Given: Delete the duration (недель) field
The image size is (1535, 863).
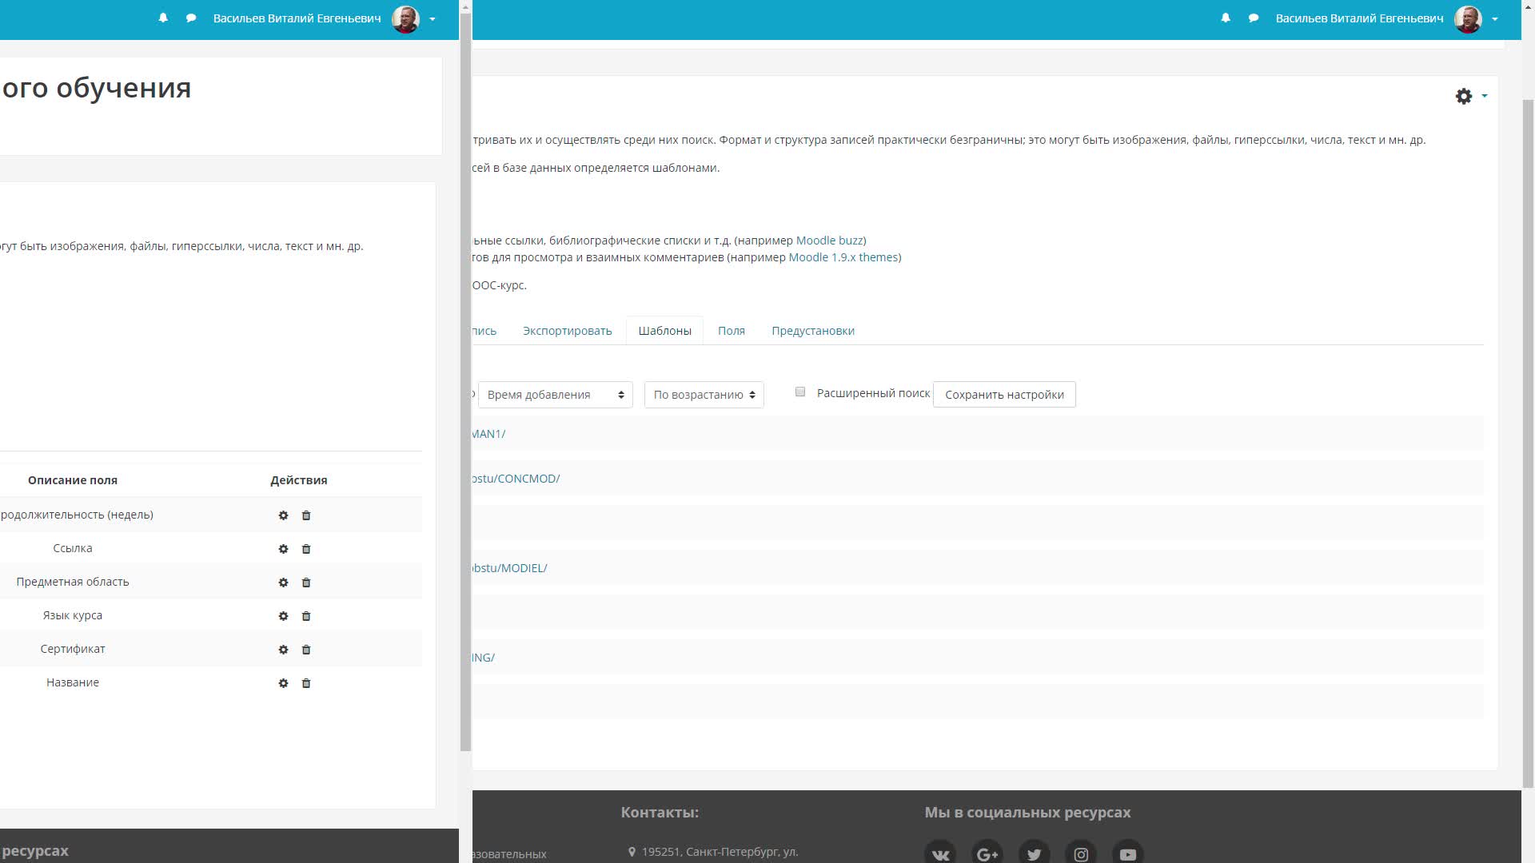Looking at the screenshot, I should pos(306,515).
